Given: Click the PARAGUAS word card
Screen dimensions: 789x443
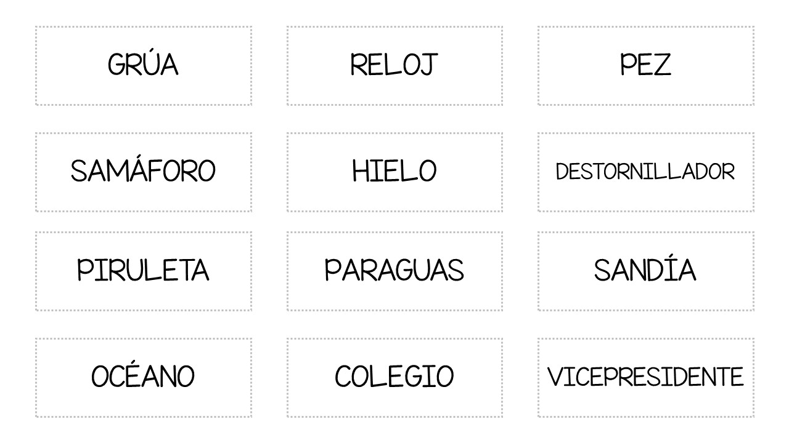Looking at the screenshot, I should tap(394, 271).
